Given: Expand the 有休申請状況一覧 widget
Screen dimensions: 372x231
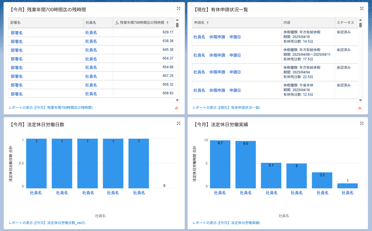Looking at the screenshot, I should pyautogui.click(x=362, y=8).
